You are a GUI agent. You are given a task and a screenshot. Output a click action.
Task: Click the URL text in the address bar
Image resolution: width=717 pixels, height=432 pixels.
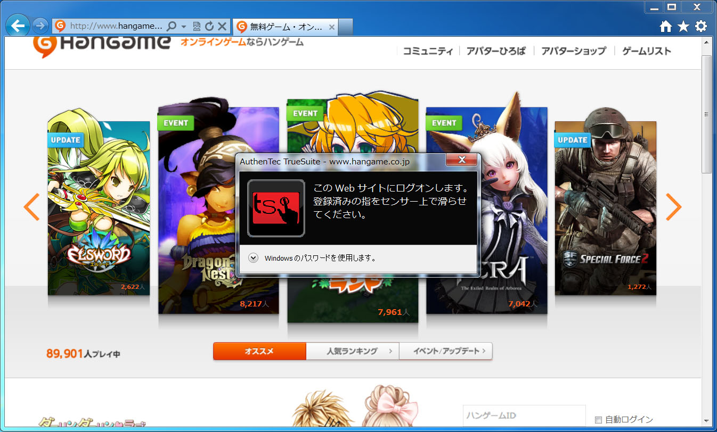click(x=116, y=26)
